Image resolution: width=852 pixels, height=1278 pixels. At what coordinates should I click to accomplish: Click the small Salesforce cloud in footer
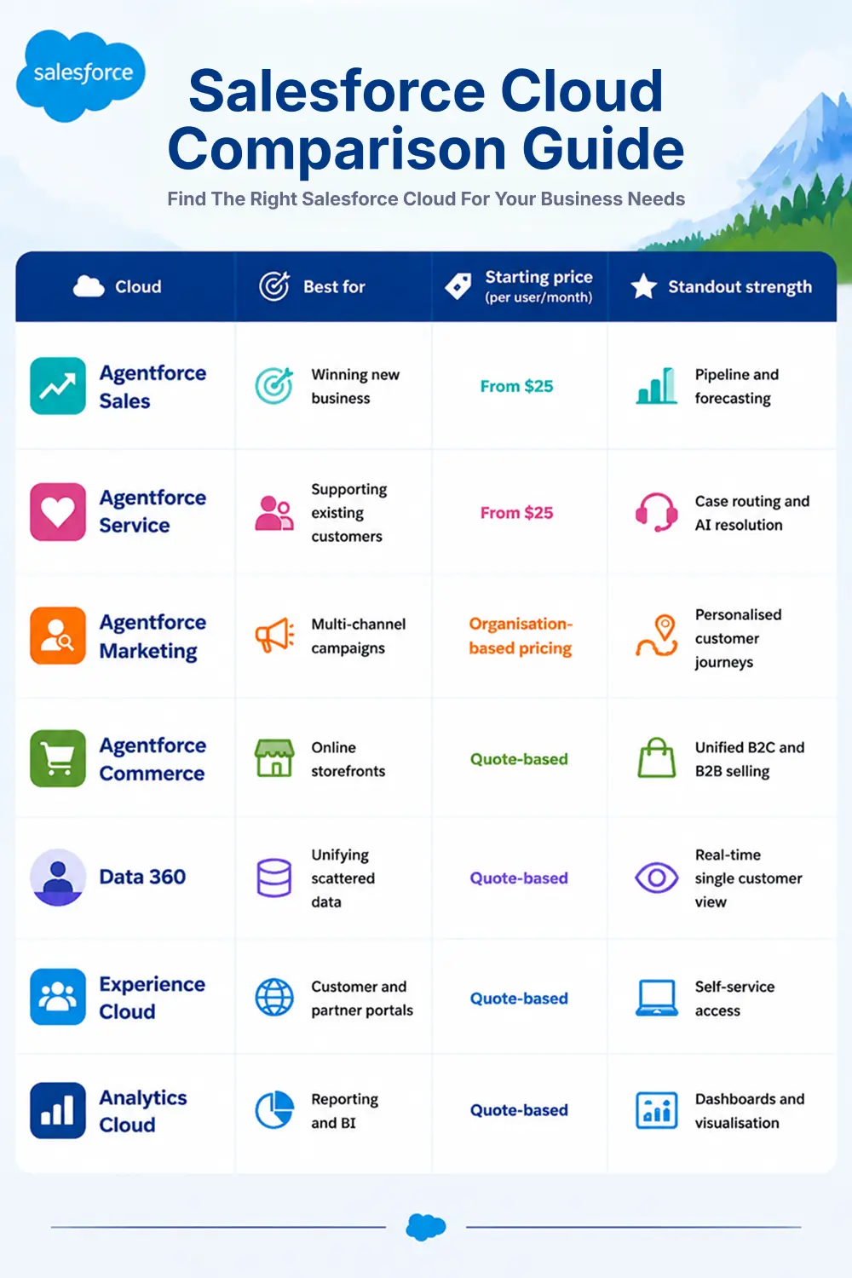(426, 1227)
